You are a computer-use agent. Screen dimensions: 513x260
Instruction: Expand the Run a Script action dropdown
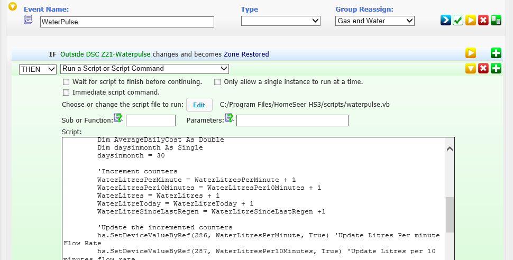click(x=144, y=69)
